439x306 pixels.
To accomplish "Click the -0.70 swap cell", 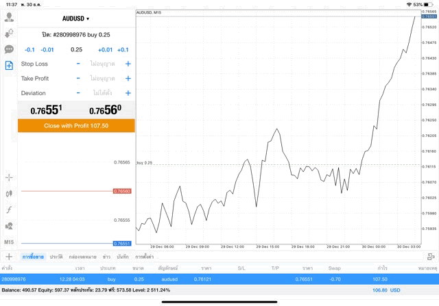I will [x=335, y=279].
